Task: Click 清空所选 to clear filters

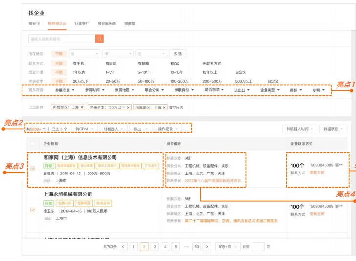Action: (x=176, y=107)
